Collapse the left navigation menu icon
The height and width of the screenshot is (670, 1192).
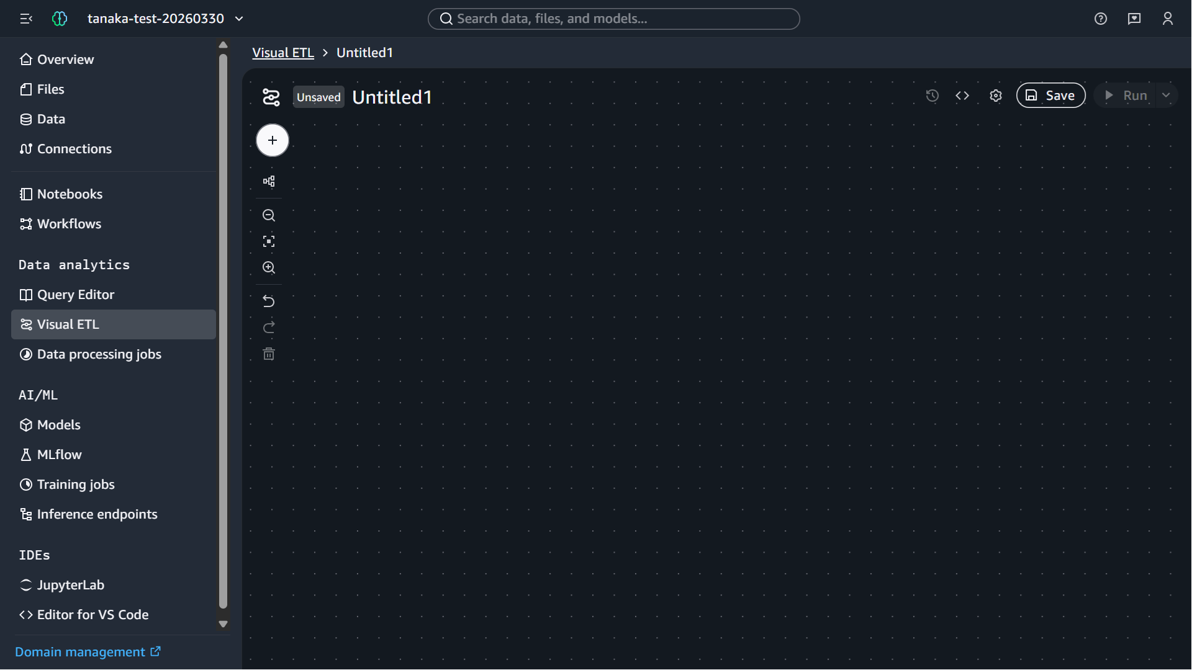tap(26, 19)
